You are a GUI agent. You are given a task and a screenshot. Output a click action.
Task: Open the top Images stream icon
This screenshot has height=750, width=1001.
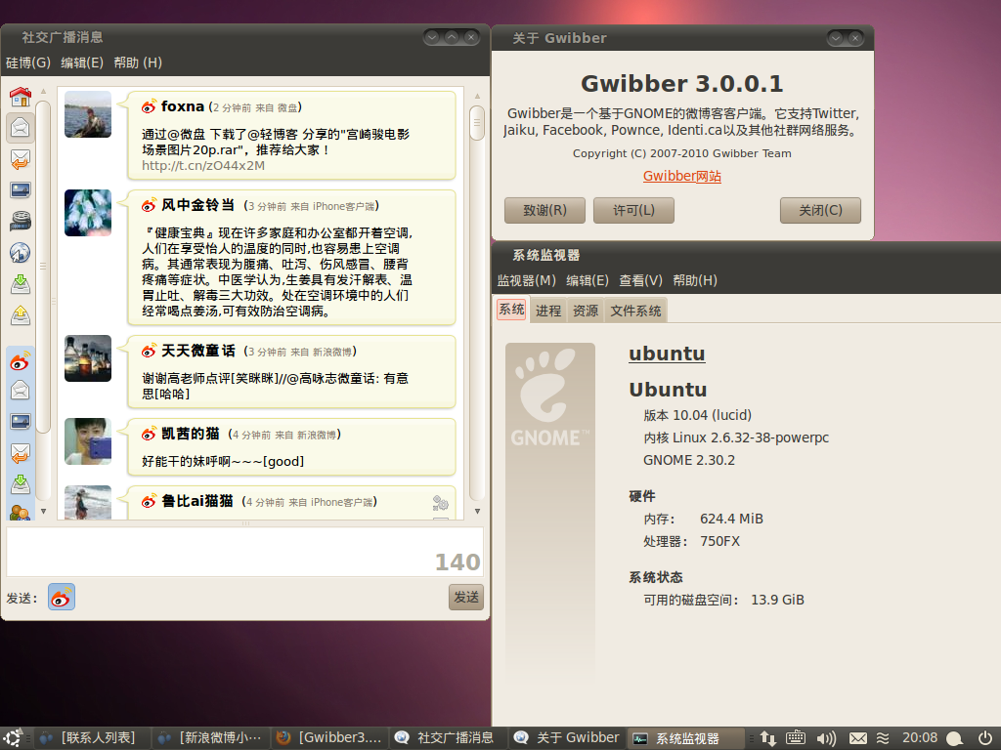click(x=21, y=190)
